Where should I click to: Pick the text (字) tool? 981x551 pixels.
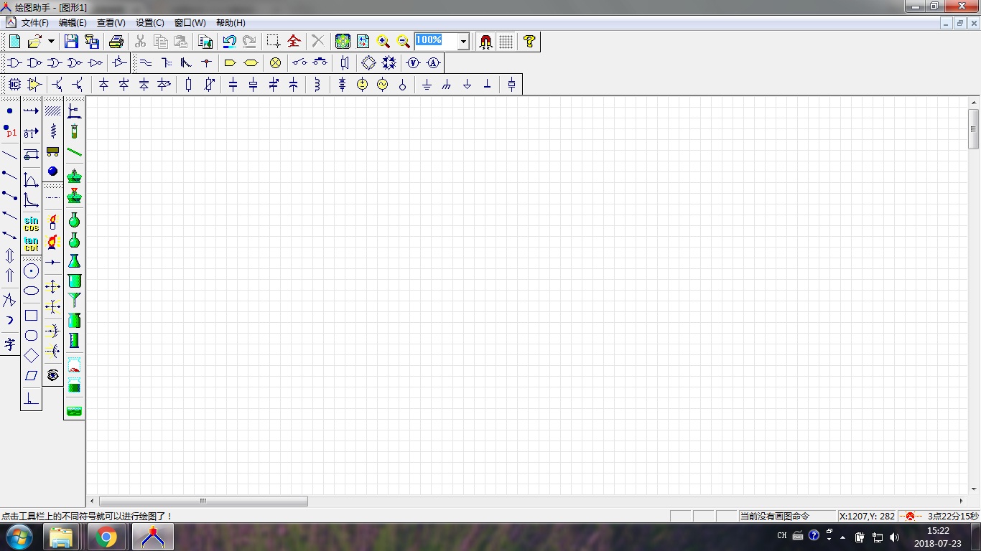coord(9,344)
